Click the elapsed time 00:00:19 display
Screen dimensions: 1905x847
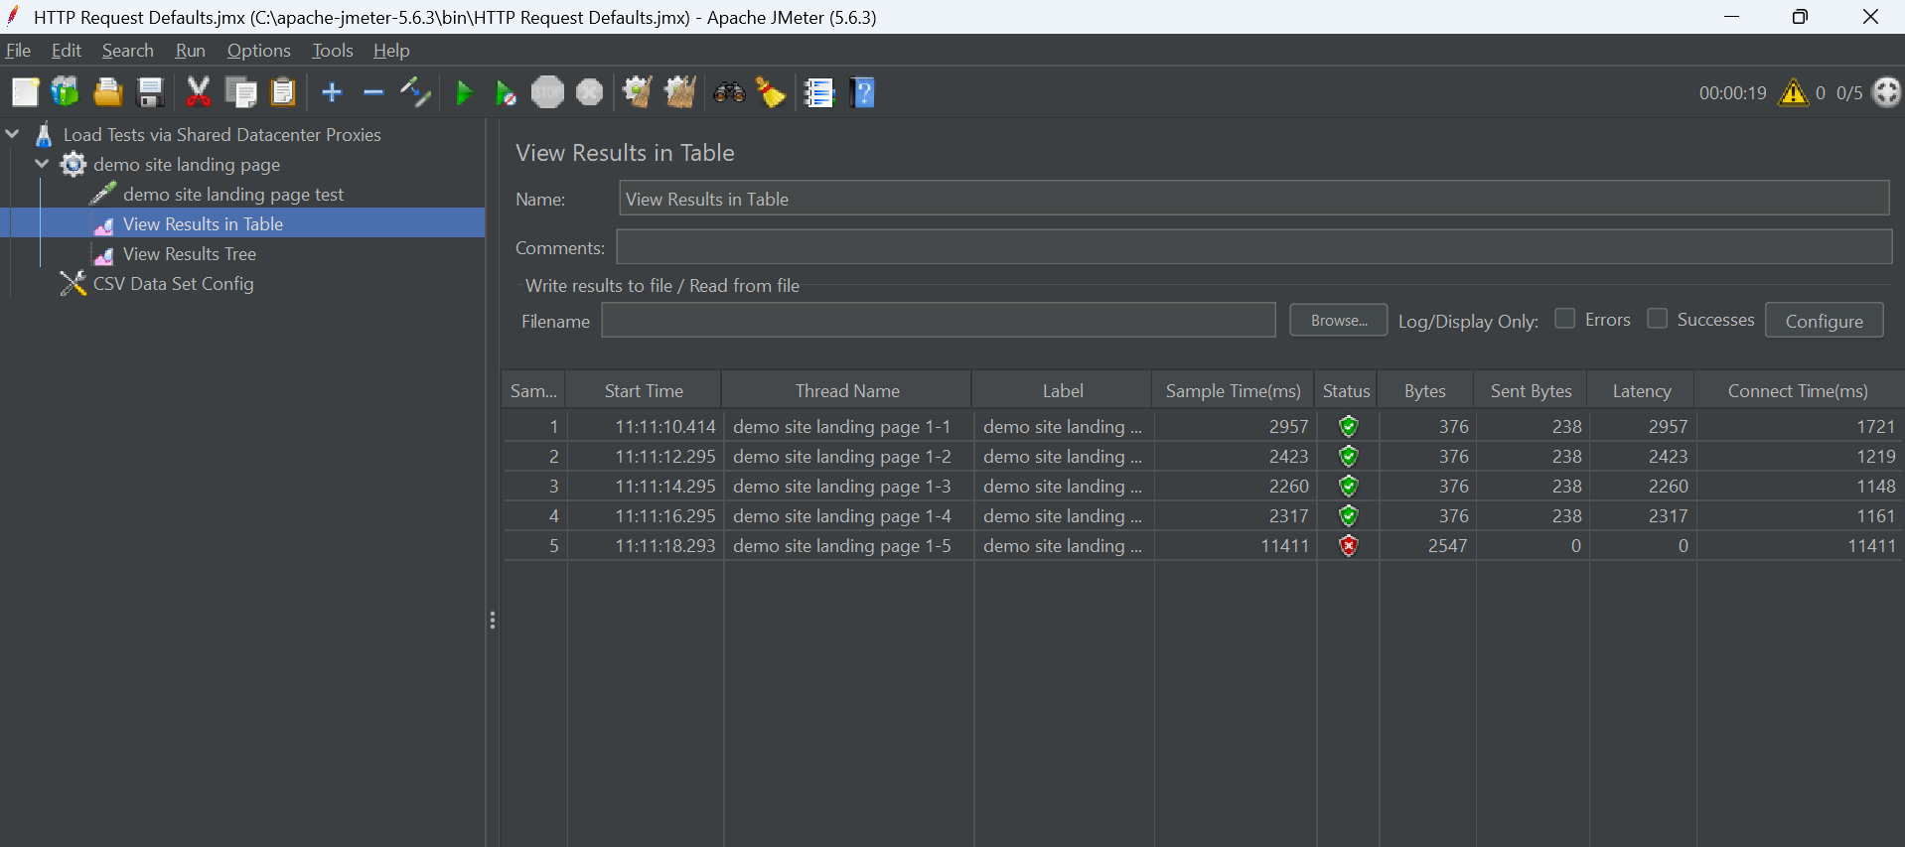click(x=1732, y=93)
